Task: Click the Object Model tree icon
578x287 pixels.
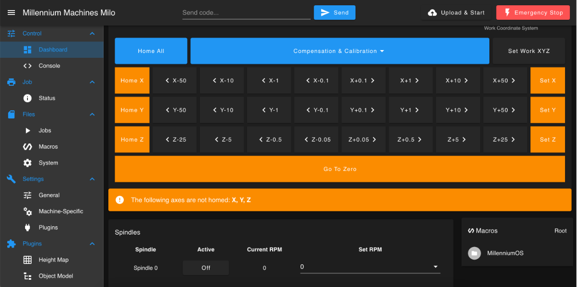Action: 27,276
